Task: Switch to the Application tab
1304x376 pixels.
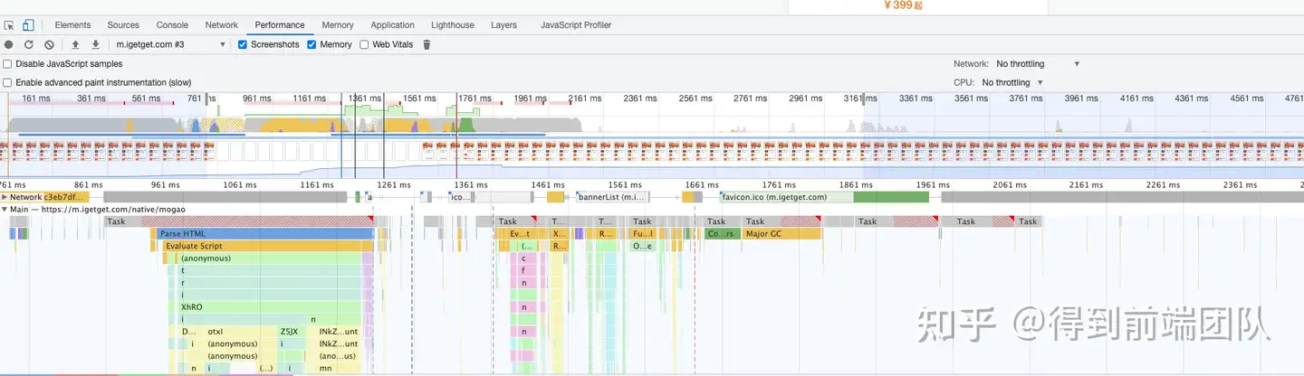Action: pyautogui.click(x=392, y=25)
